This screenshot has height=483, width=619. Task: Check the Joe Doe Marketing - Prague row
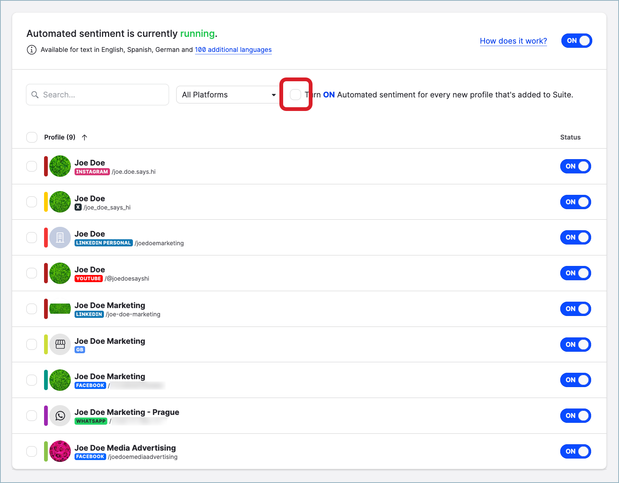32,415
